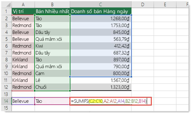Viewport: 191px width, 113px height.
Task: Click 'Doanh số bán Hàng ngày' header cell
Action: [101, 11]
